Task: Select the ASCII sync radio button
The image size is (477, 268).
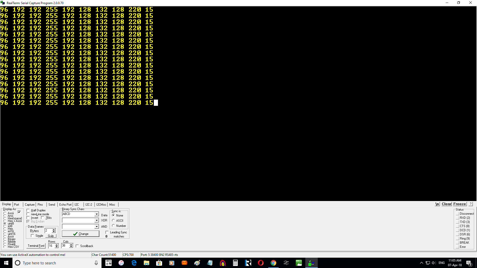Action: [113, 220]
